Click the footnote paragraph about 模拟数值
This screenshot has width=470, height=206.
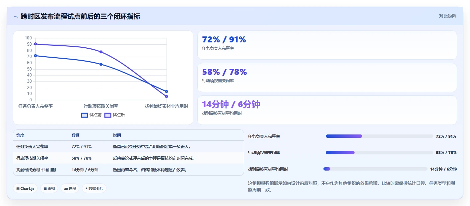click(352, 186)
